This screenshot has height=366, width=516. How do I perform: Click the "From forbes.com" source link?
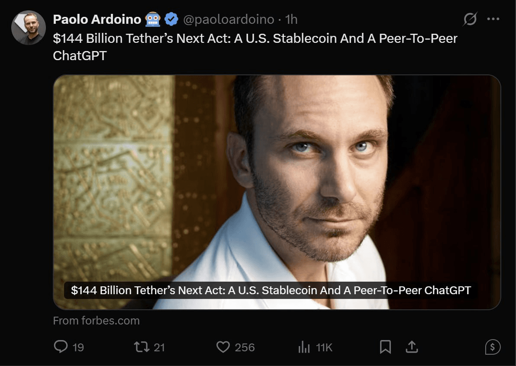[96, 321]
